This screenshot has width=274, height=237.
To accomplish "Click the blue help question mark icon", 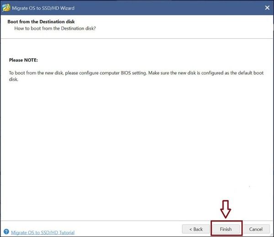I will point(6,232).
